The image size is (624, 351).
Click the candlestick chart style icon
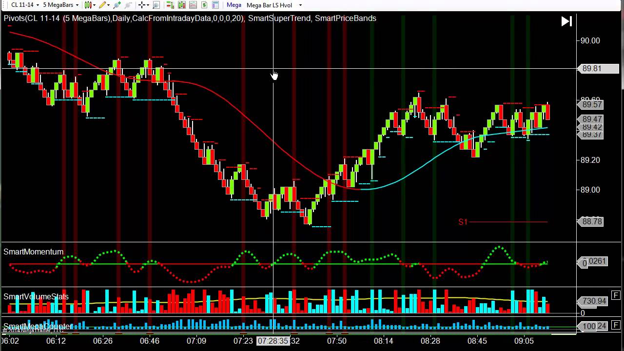(87, 5)
